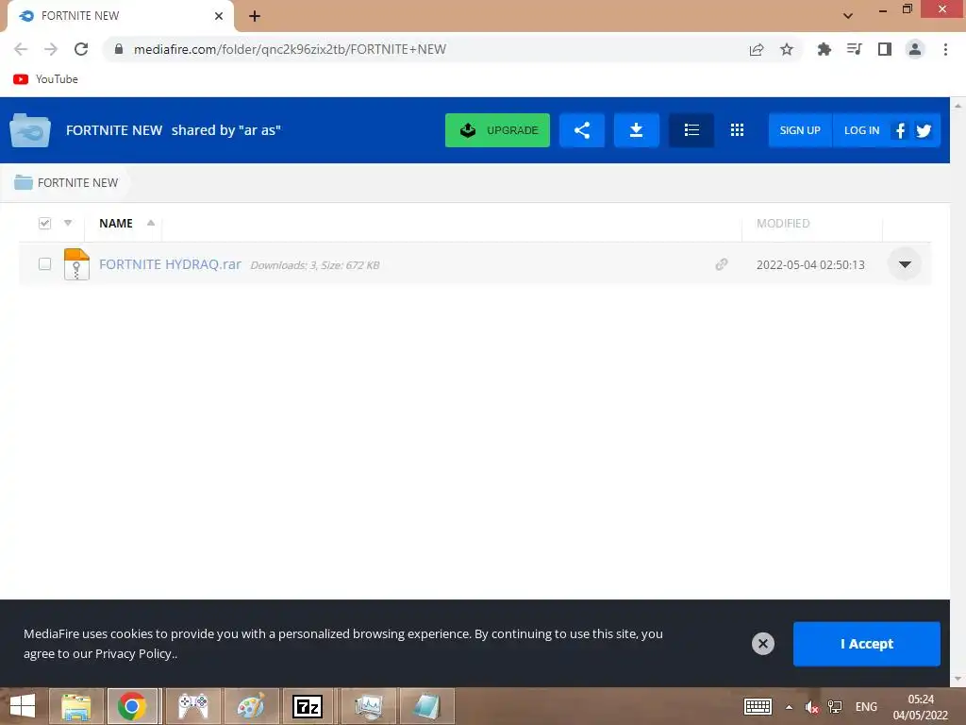
Task: Open the monitor chart taskbar app
Action: pyautogui.click(x=369, y=706)
